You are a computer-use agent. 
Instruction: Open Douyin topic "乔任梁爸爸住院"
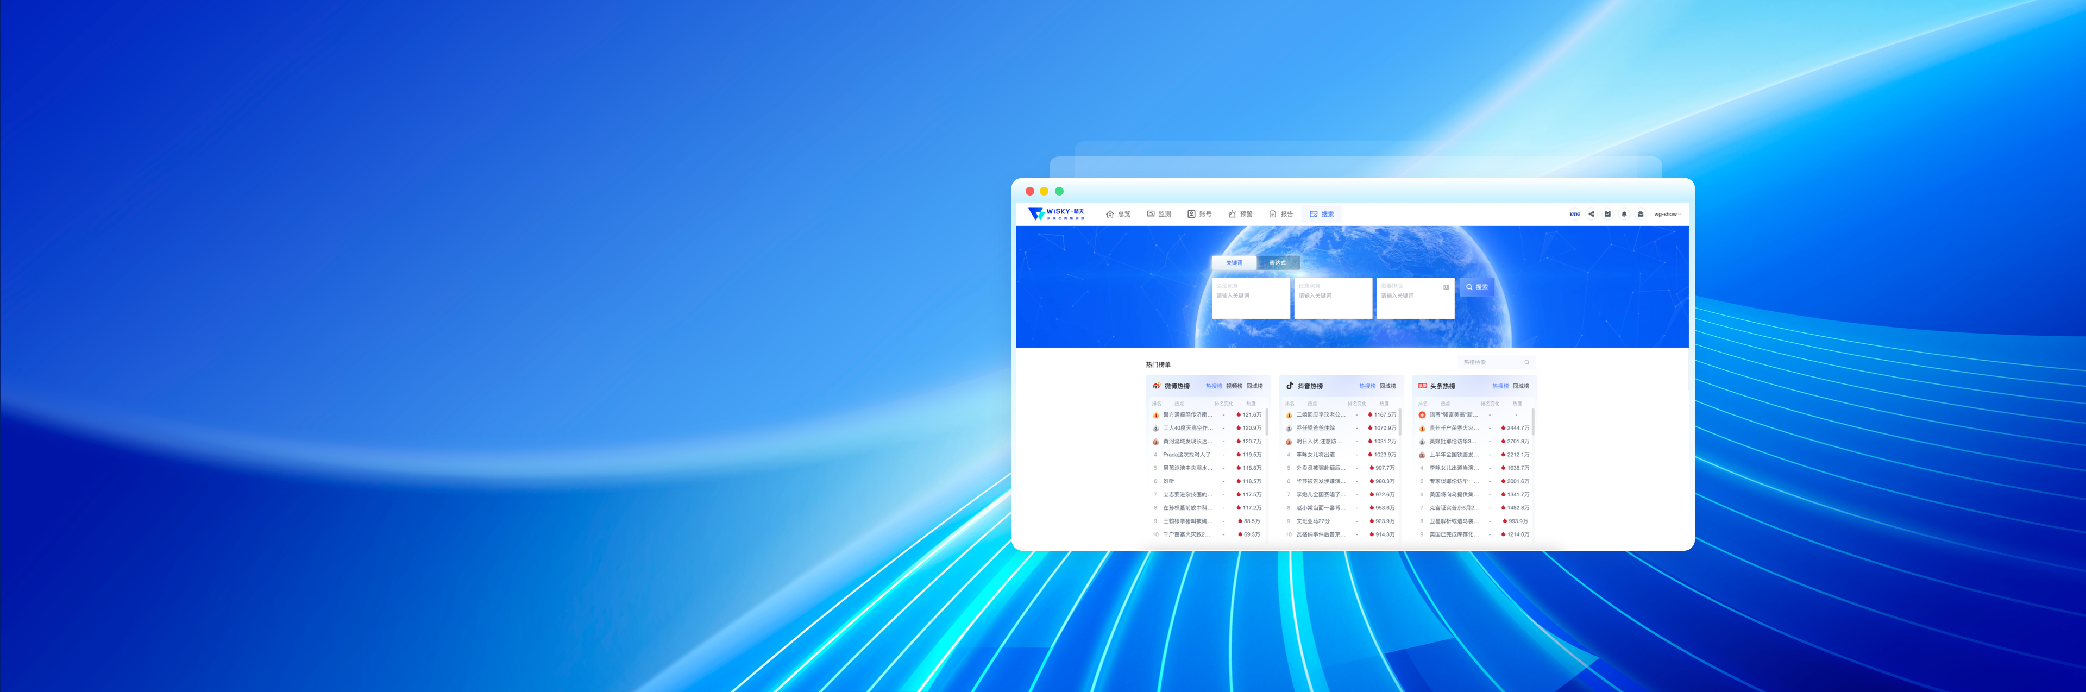[x=1315, y=428]
